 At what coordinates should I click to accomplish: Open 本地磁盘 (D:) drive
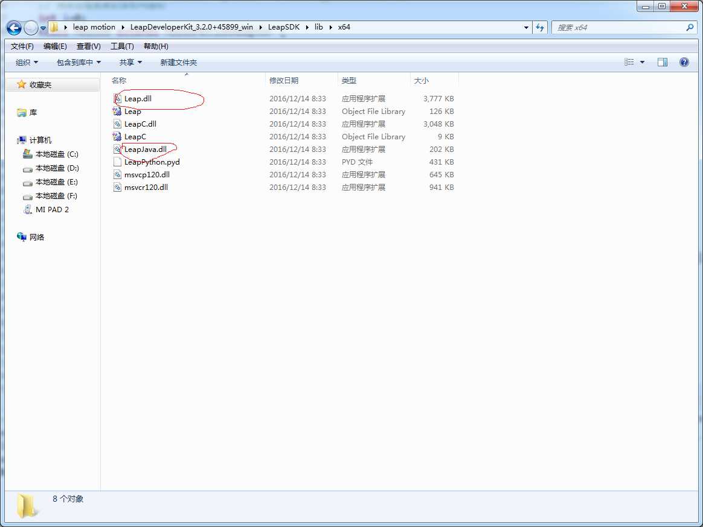tap(57, 168)
